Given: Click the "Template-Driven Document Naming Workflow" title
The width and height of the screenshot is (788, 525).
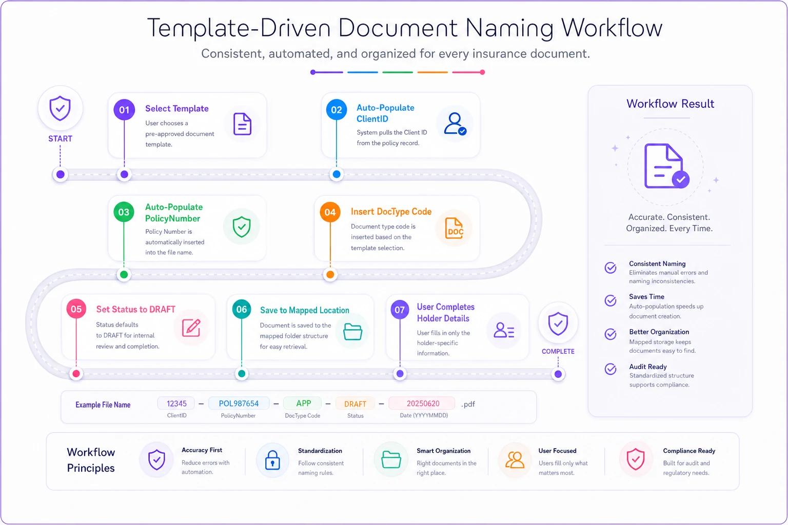Looking at the screenshot, I should (x=405, y=28).
